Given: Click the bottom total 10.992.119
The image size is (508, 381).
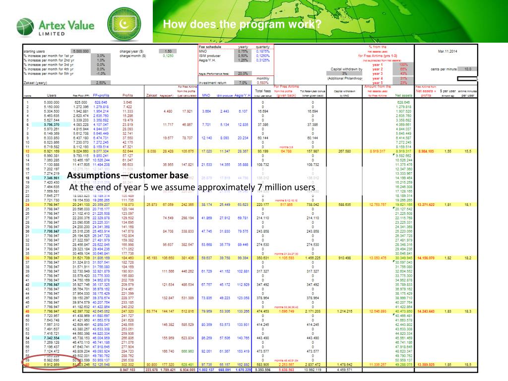Looking at the screenshot, I should [313, 370].
